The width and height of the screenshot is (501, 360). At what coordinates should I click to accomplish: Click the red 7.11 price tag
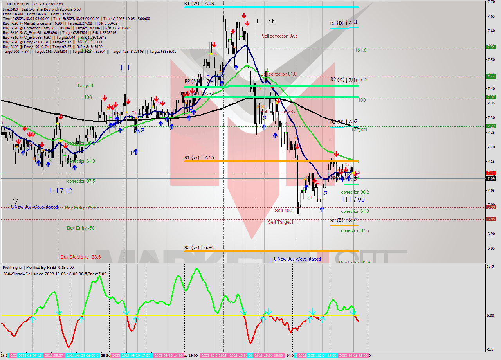(491, 173)
